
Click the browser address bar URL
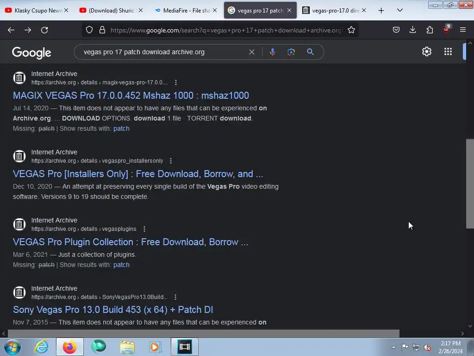pyautogui.click(x=225, y=30)
